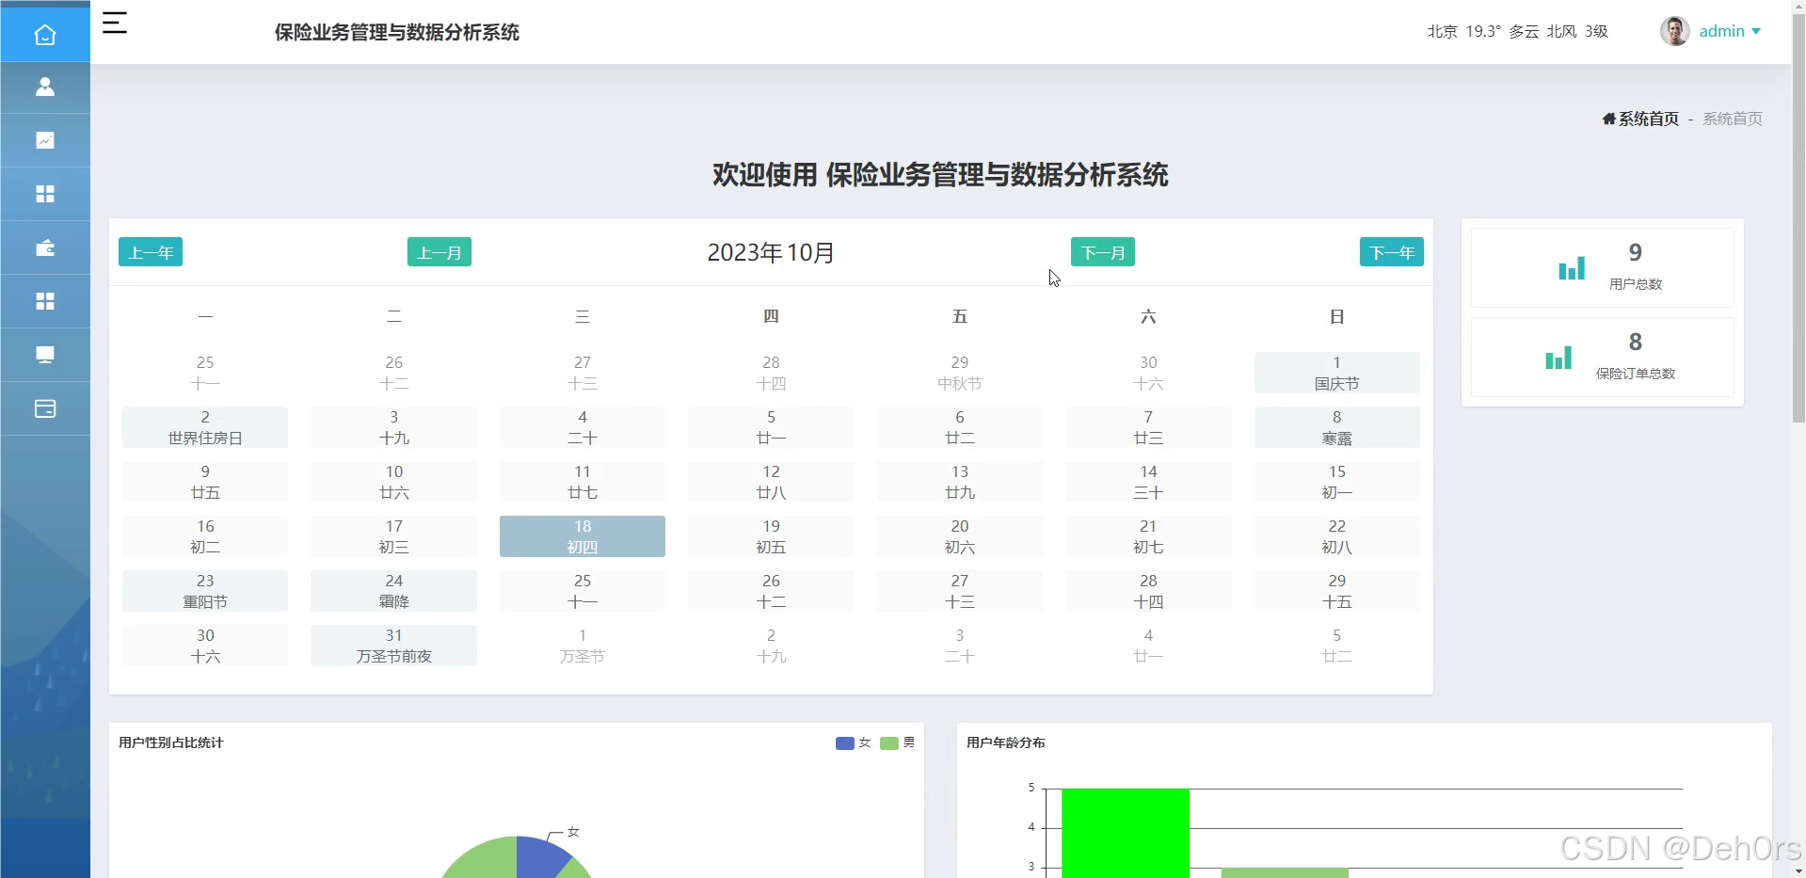Click the admin avatar picture

[1674, 31]
